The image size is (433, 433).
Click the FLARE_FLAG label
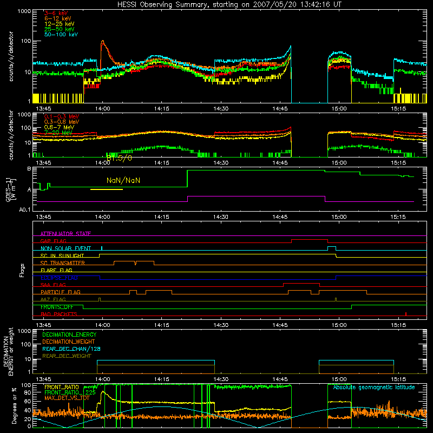coord(56,270)
